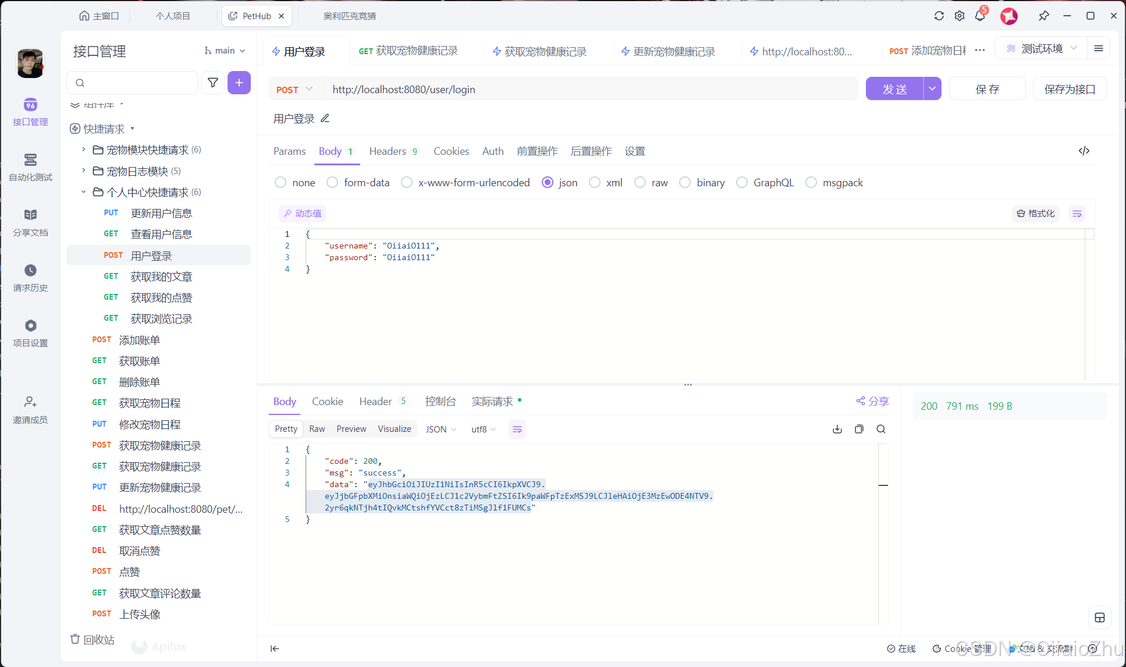Click the 分享 link above the response
The image size is (1126, 667).
(872, 401)
